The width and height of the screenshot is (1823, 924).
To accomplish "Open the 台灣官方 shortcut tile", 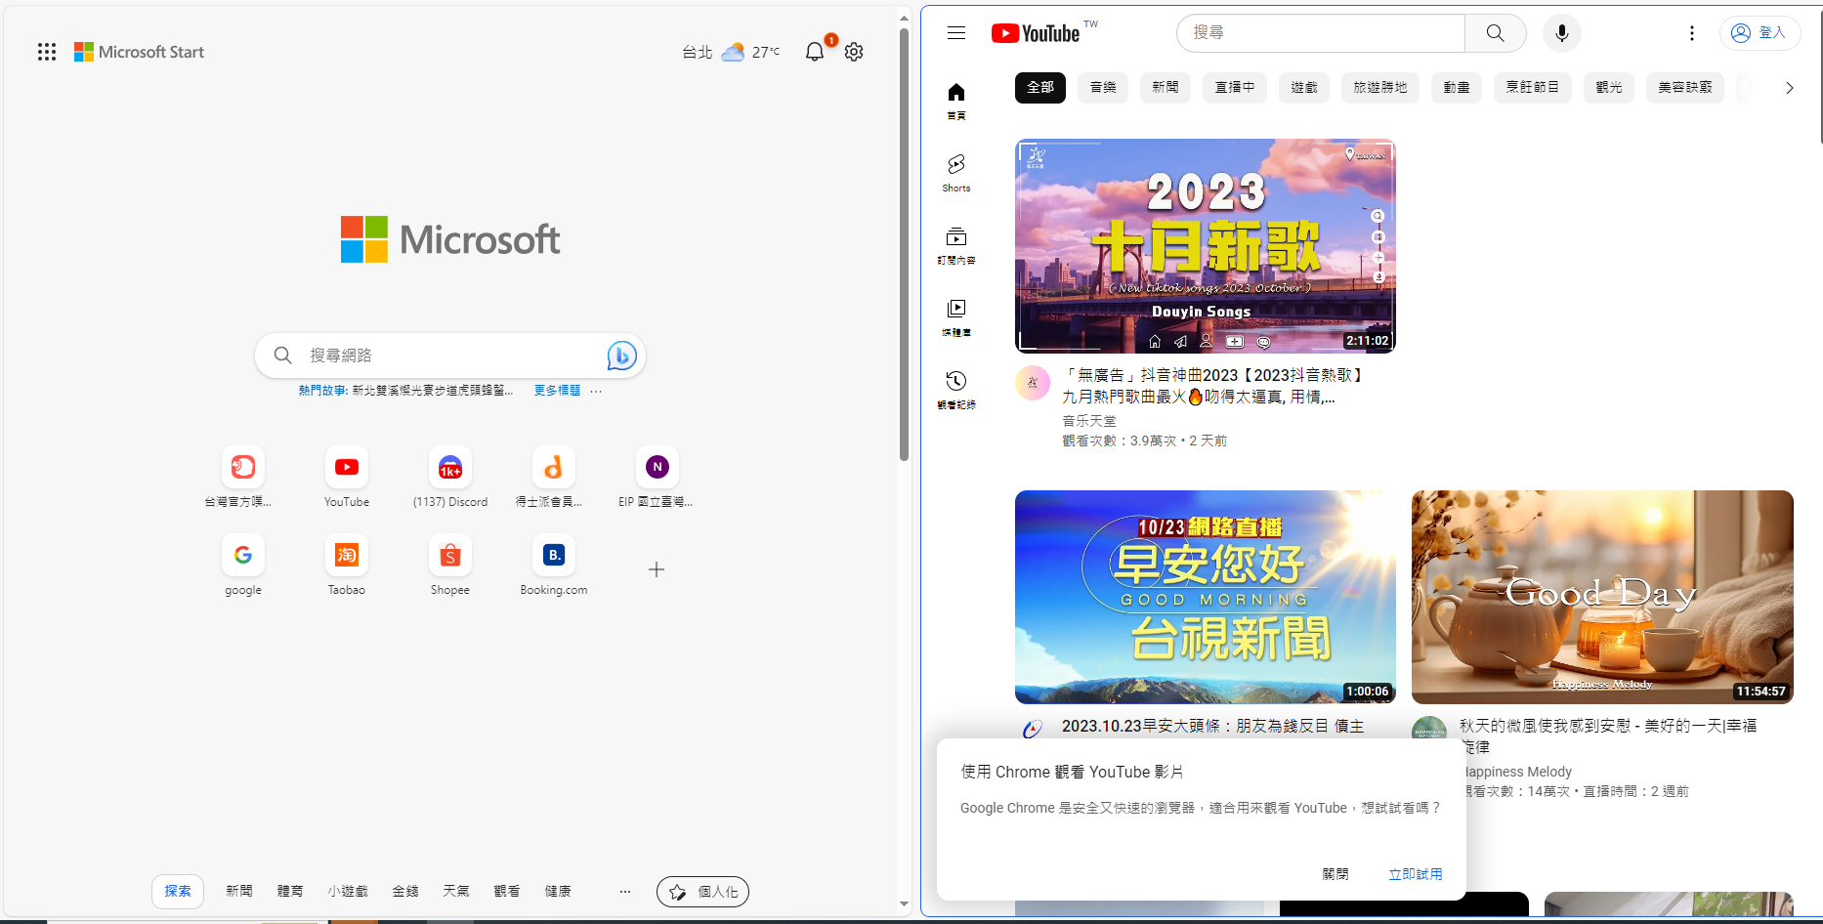I will click(243, 478).
